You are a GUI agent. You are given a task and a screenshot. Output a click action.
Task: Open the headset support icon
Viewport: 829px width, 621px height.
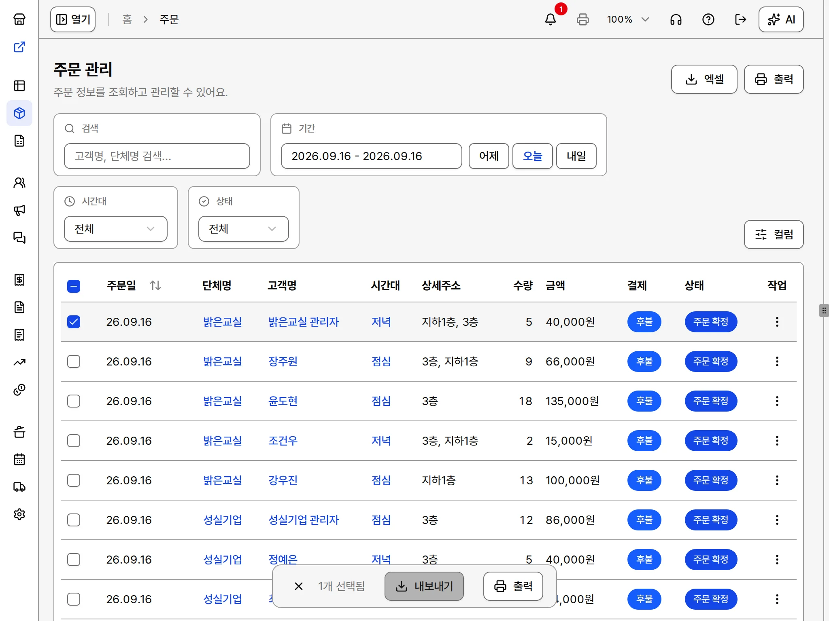point(676,19)
